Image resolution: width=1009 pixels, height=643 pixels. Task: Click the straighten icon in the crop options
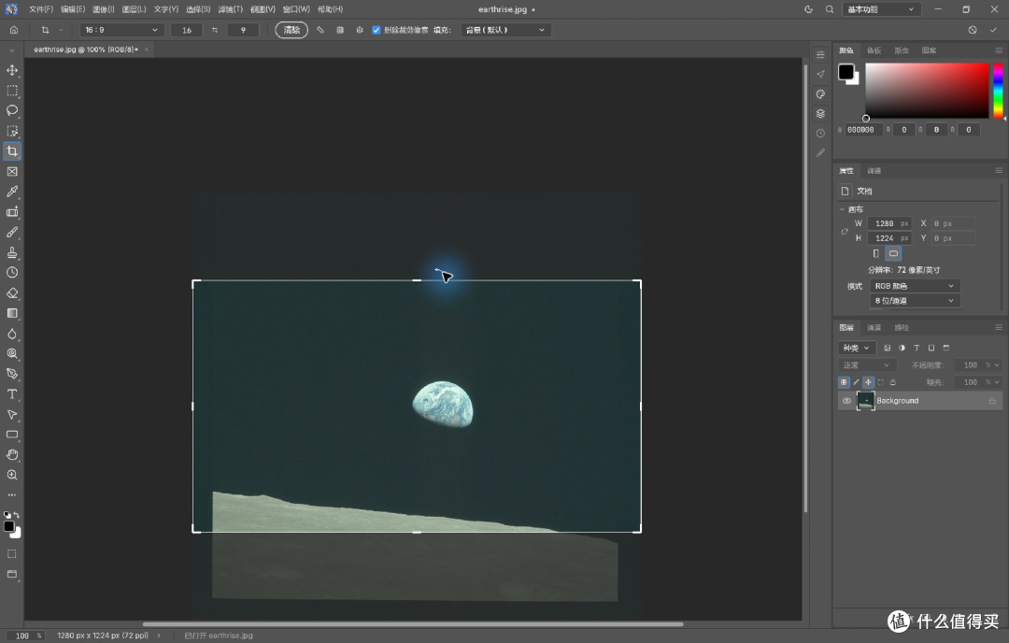320,30
